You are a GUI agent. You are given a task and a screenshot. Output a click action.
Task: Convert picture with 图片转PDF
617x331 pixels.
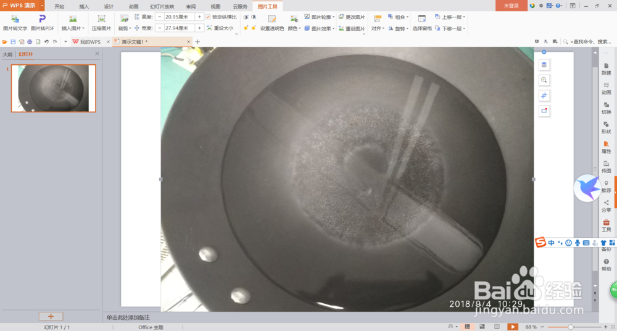tap(43, 23)
